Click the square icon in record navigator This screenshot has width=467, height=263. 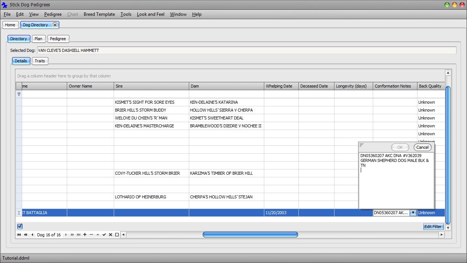point(117,235)
